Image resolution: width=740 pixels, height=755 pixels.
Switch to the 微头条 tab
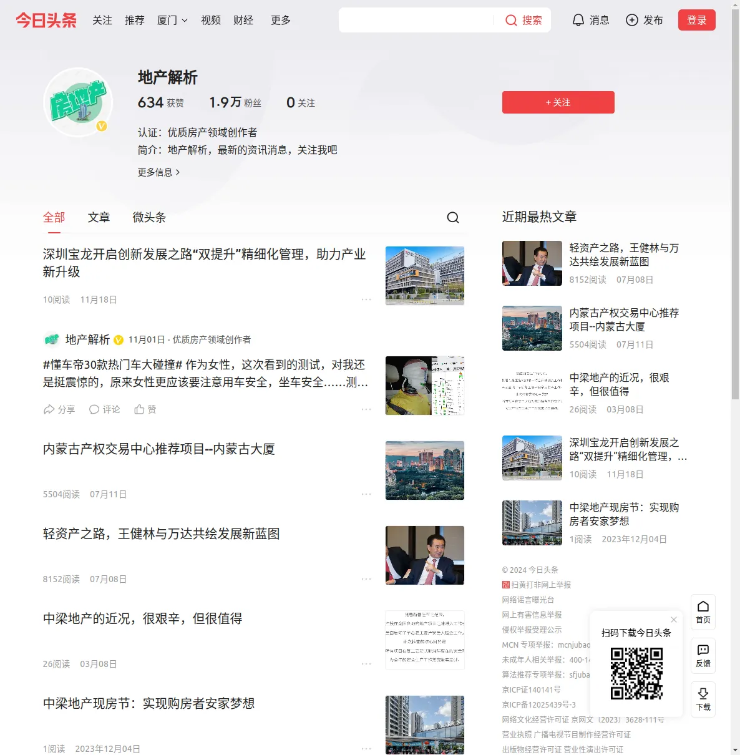click(x=149, y=217)
